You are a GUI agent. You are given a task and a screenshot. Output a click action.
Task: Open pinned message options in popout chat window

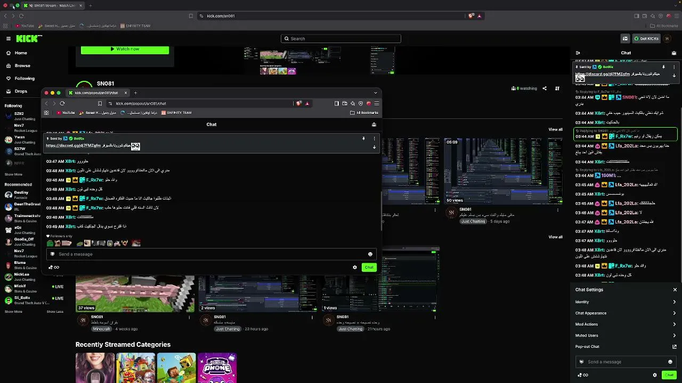[374, 138]
